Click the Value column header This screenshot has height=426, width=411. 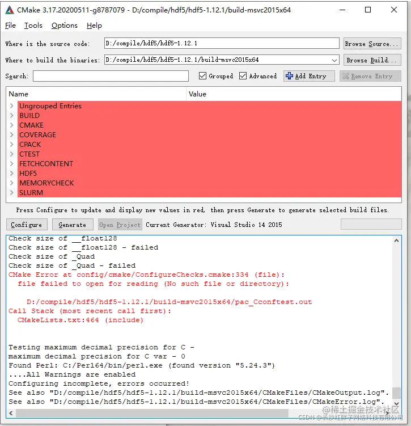294,94
